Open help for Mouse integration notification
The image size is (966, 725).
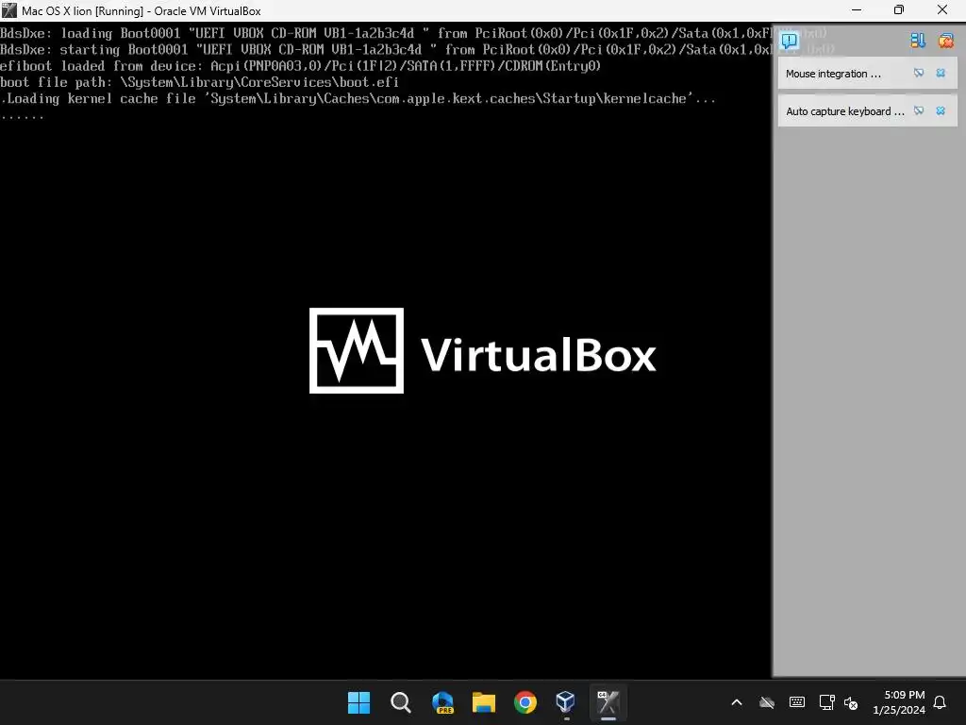(919, 73)
